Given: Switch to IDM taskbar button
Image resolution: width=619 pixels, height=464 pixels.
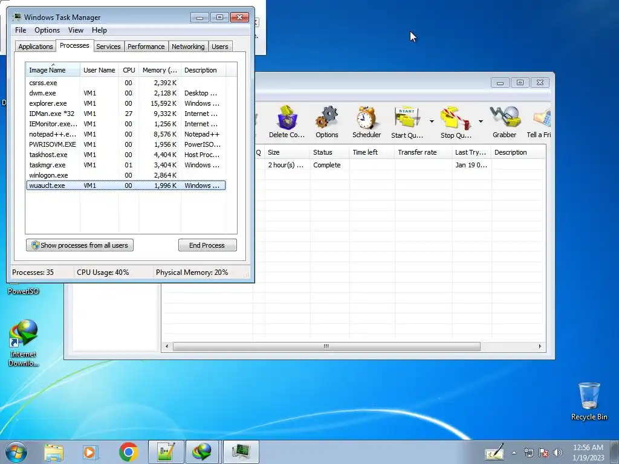Looking at the screenshot, I should click(x=202, y=452).
